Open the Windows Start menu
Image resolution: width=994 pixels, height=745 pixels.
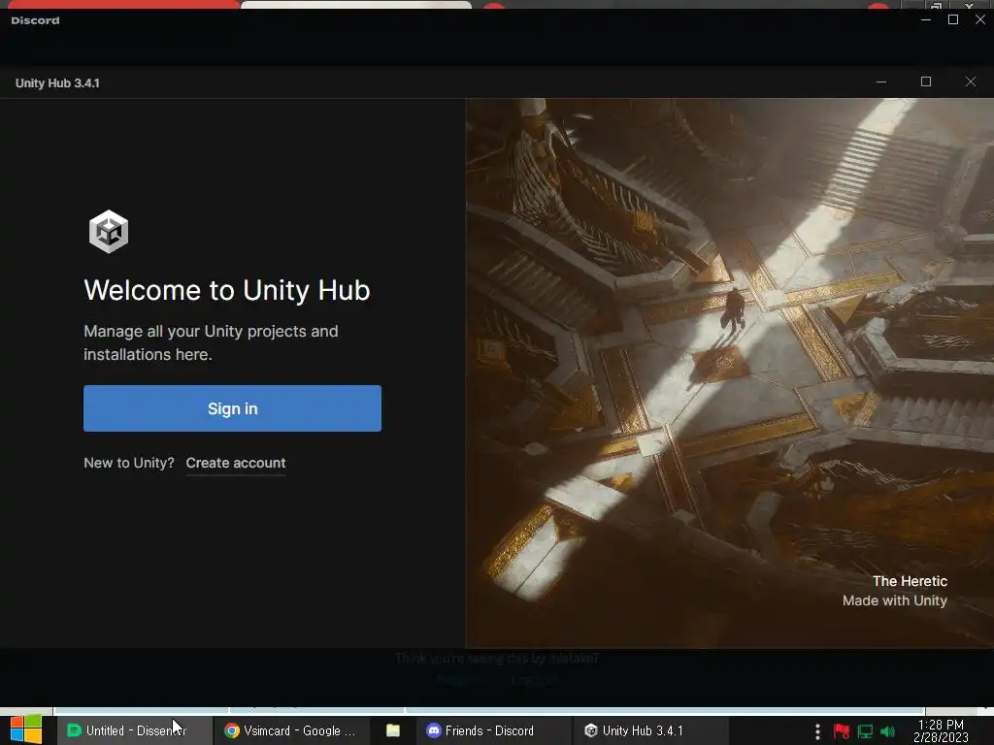[26, 730]
